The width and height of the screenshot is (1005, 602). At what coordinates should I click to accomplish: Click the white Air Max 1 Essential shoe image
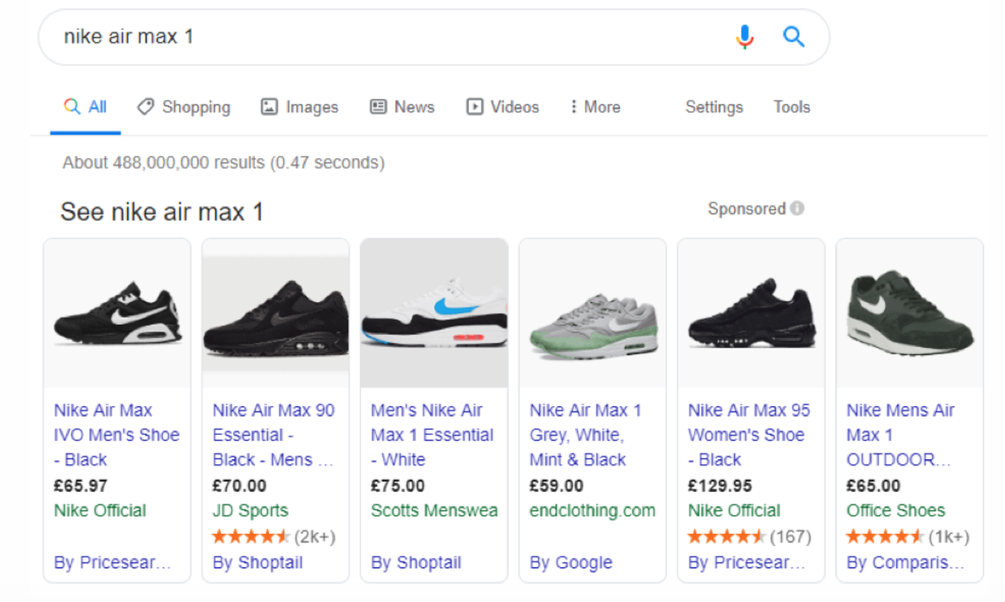coord(434,313)
